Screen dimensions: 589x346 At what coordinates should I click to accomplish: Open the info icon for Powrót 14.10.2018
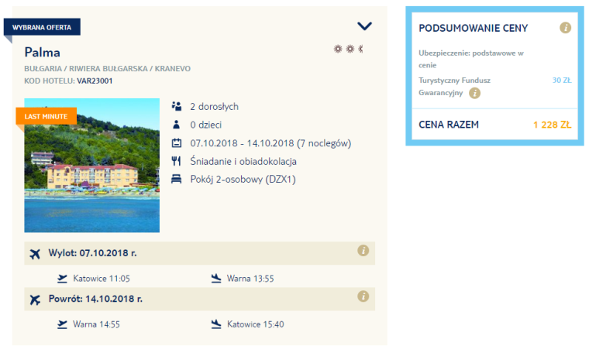click(x=363, y=296)
